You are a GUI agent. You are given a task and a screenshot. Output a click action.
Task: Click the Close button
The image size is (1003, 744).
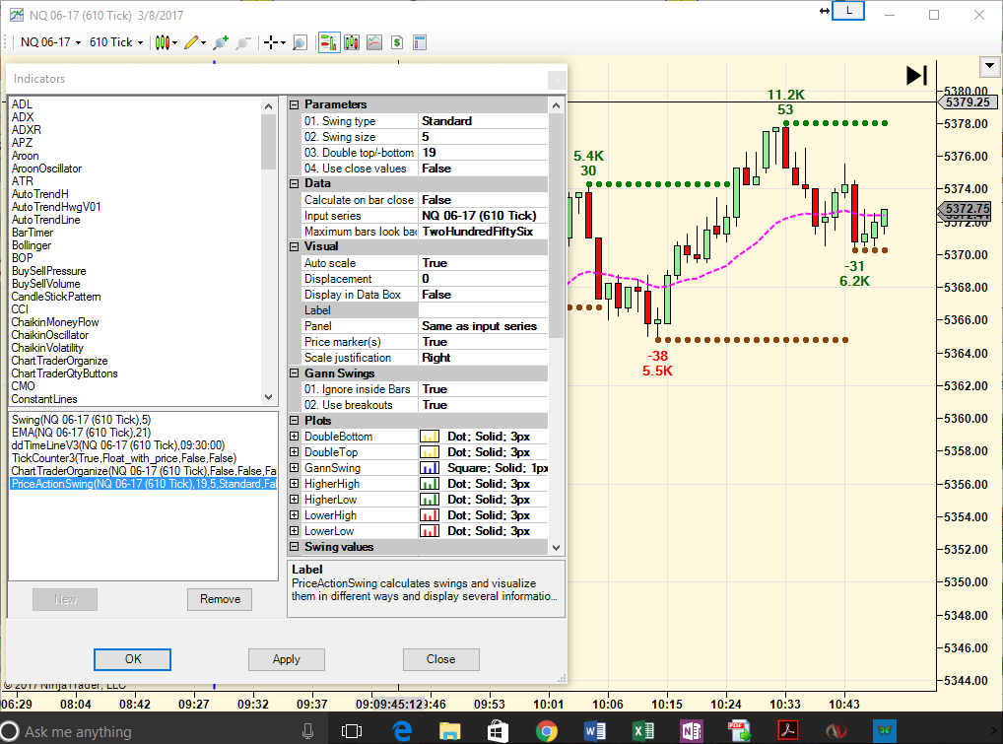pos(440,659)
